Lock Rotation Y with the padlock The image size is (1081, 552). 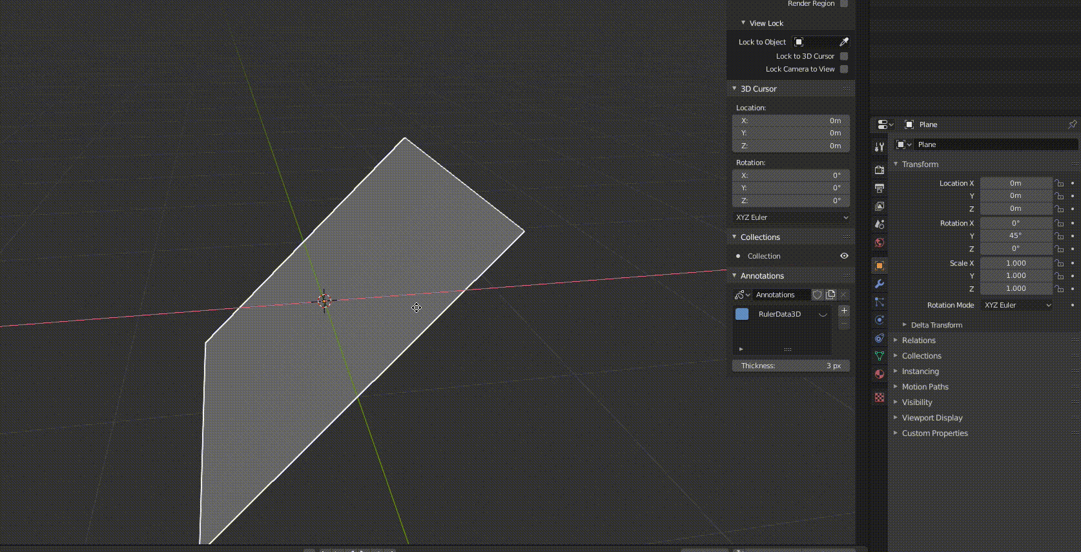pyautogui.click(x=1059, y=236)
